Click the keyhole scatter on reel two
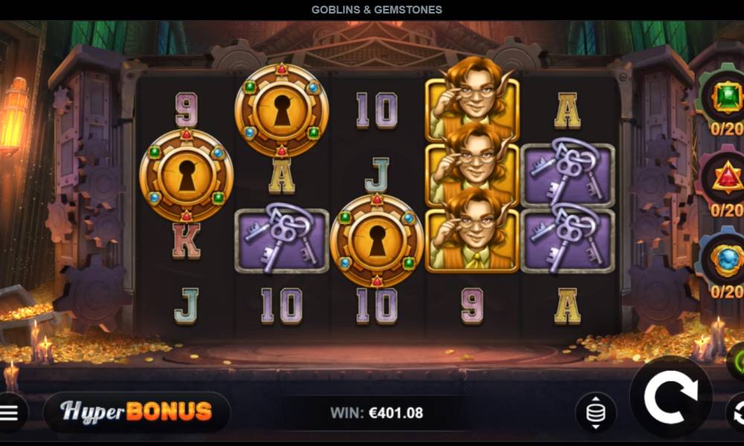 click(x=282, y=111)
